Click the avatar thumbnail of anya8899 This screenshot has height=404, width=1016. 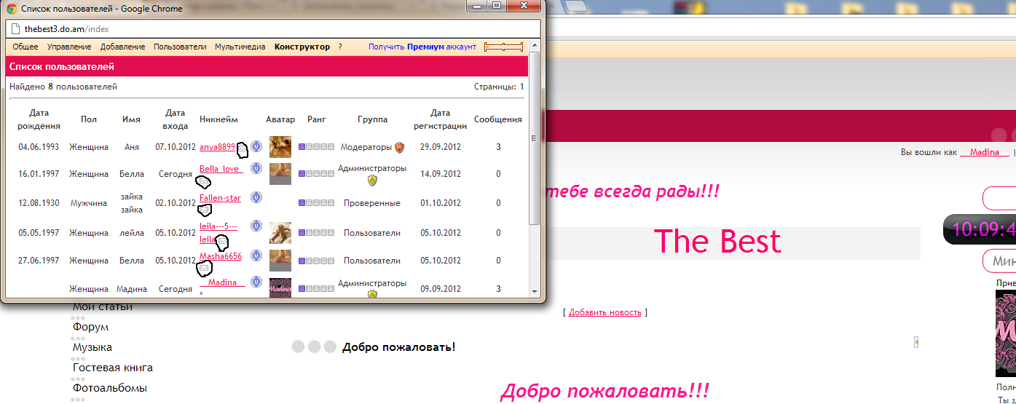coord(280,147)
